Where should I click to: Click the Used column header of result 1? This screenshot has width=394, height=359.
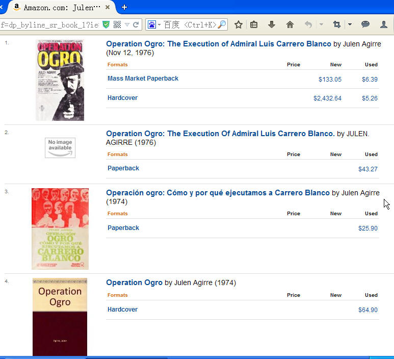pyautogui.click(x=371, y=65)
